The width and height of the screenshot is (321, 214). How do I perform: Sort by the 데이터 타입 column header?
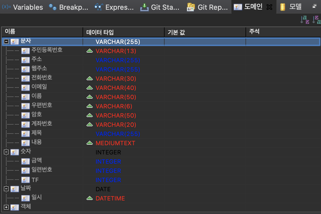pyautogui.click(x=123, y=32)
